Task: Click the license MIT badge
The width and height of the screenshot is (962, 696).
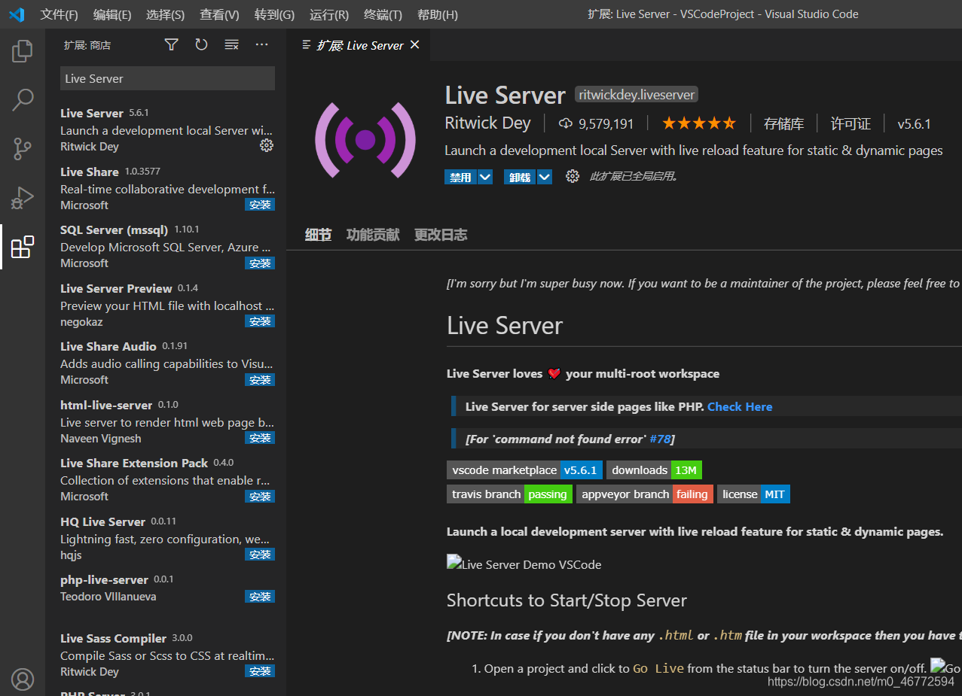Action: click(x=753, y=494)
